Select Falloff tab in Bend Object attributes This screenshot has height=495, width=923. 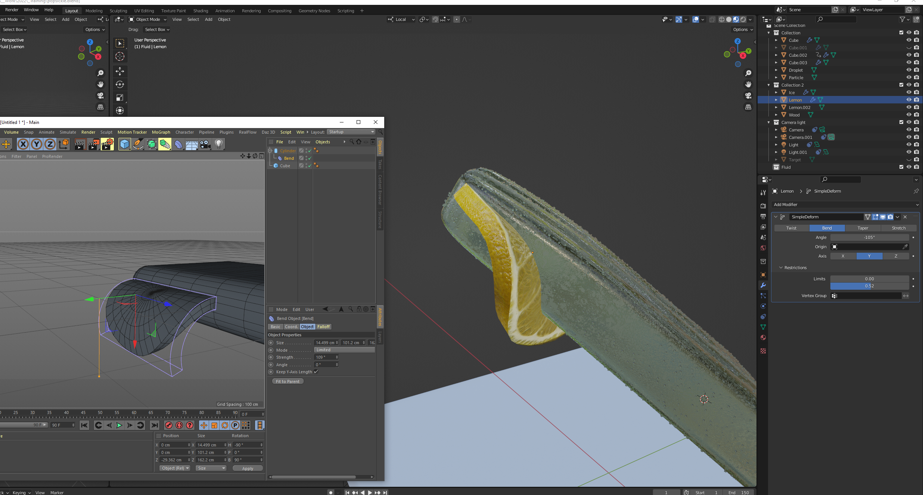click(323, 327)
